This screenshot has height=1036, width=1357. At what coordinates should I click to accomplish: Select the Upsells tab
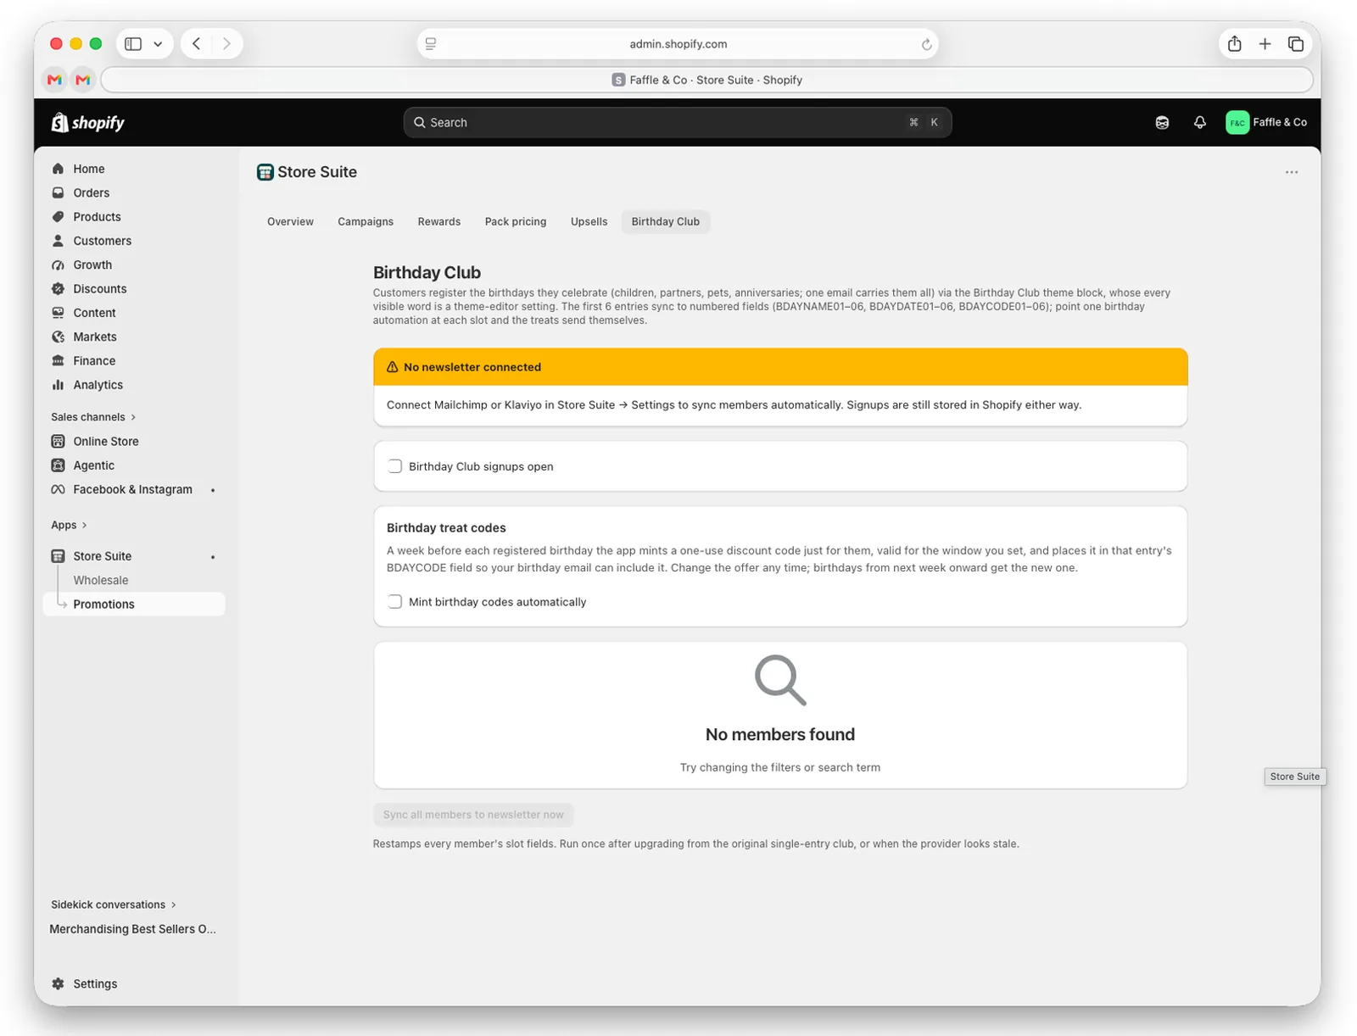point(589,222)
